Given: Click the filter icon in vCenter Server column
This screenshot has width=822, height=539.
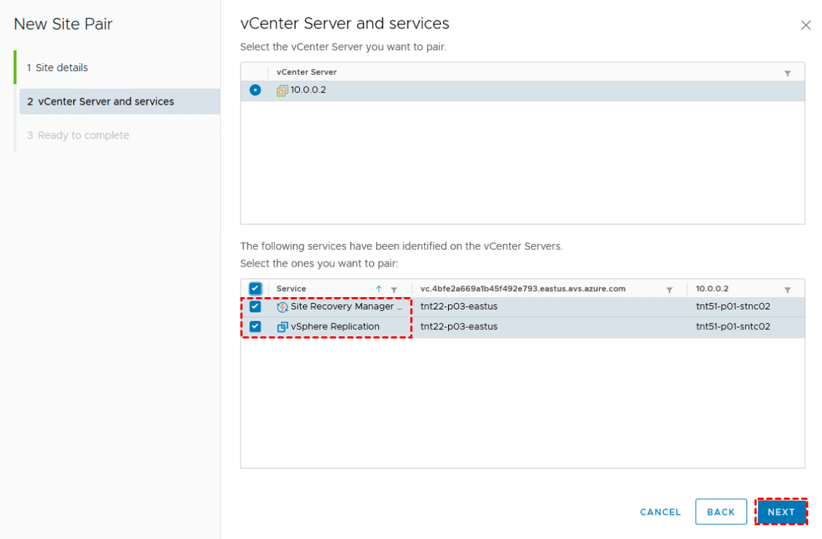Looking at the screenshot, I should (788, 73).
